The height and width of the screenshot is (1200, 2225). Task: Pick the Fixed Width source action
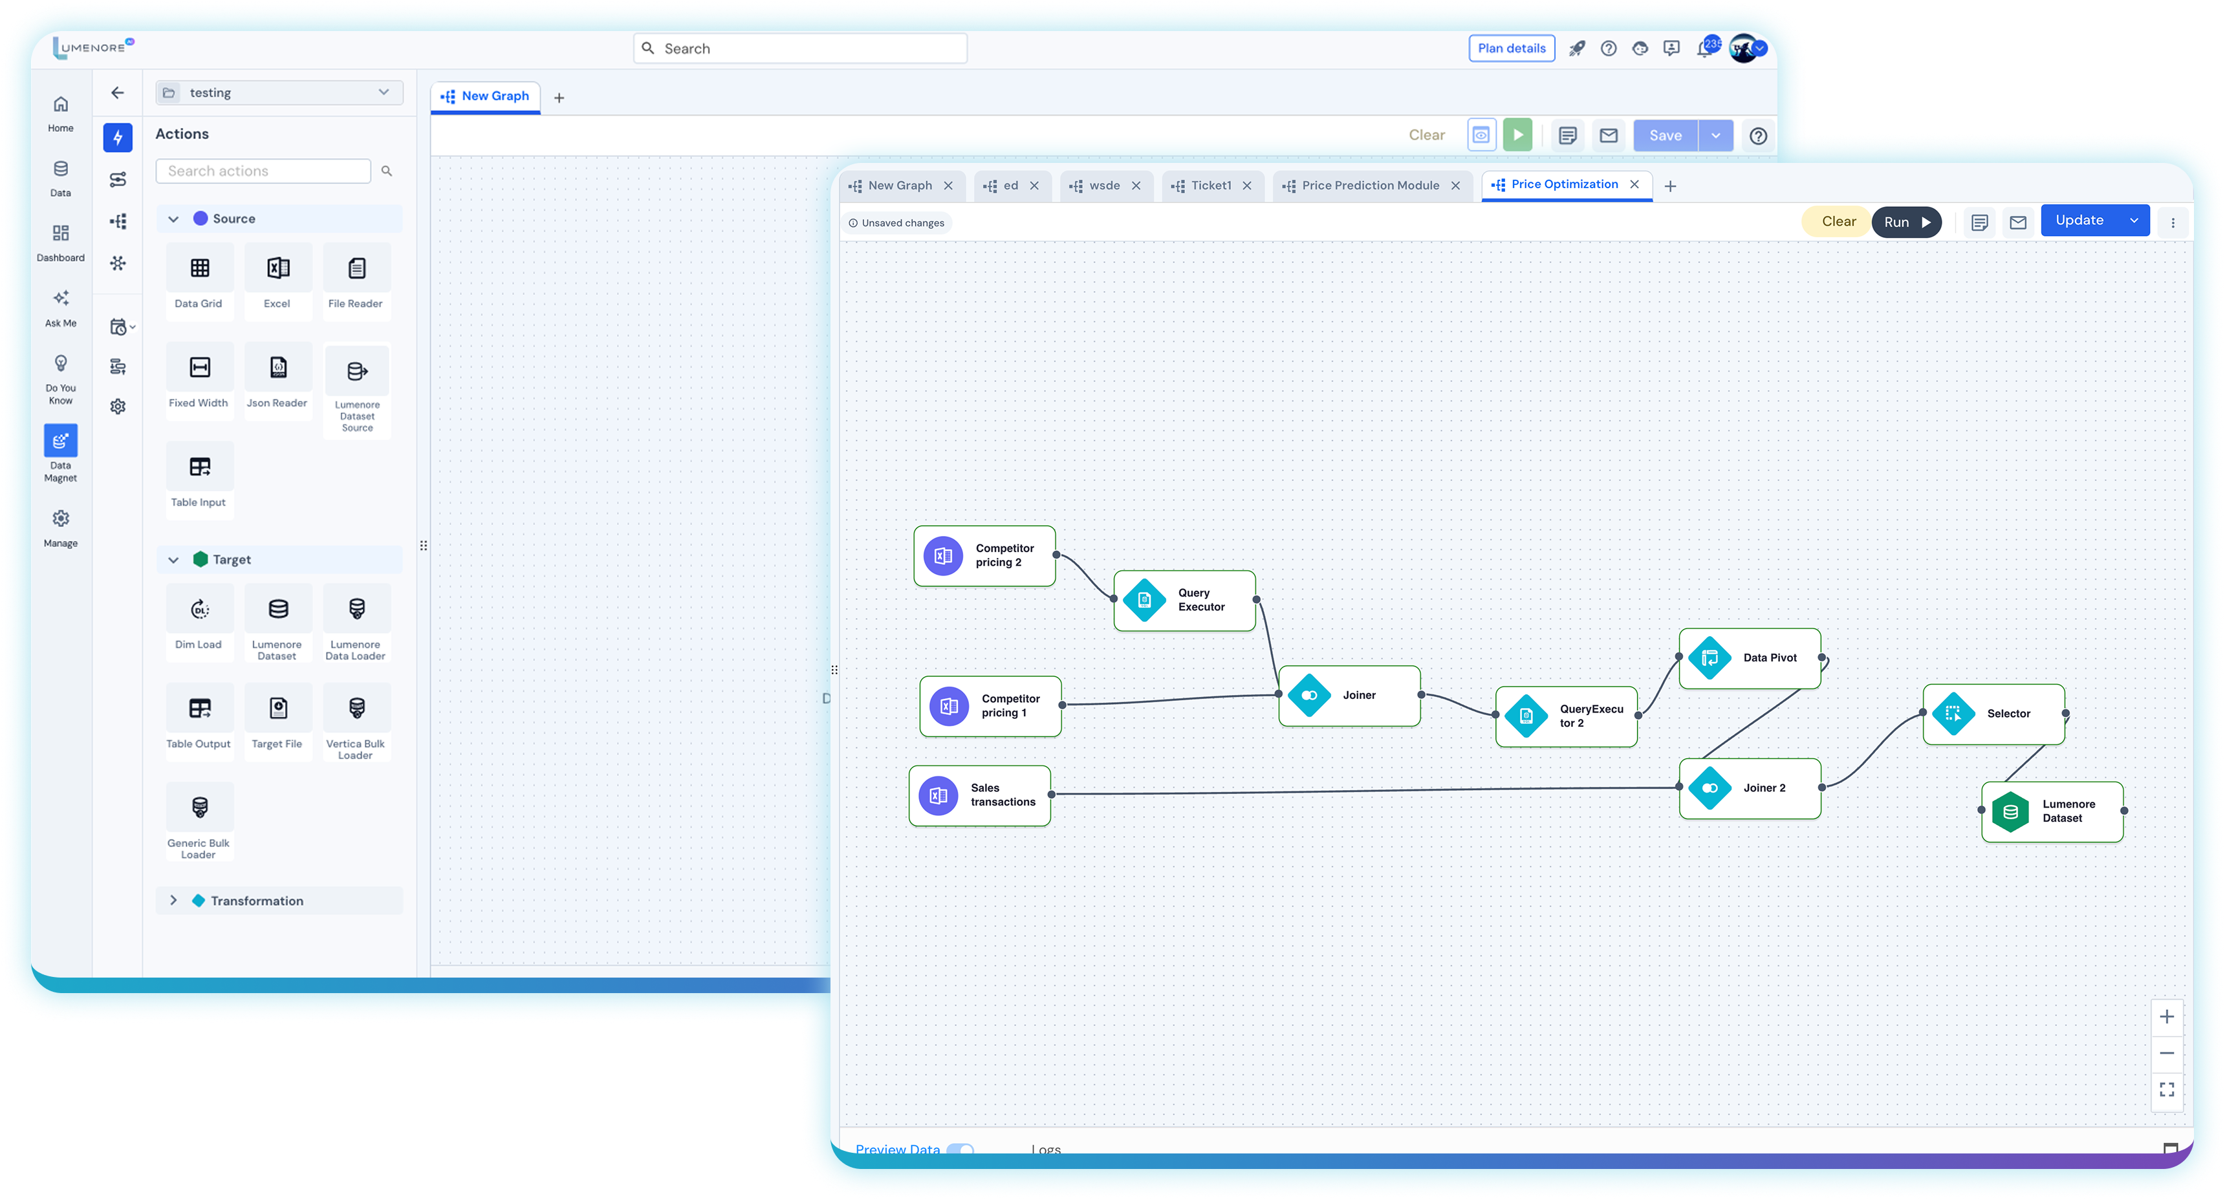tap(199, 380)
